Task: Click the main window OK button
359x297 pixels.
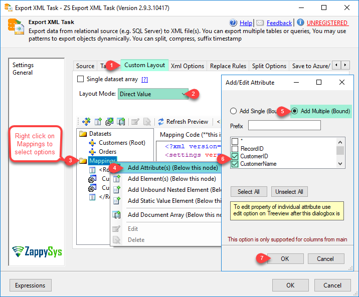Action: pyautogui.click(x=290, y=285)
